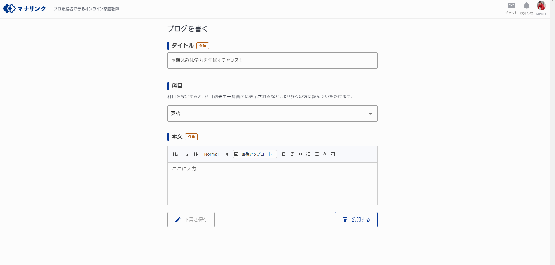
Task: Insert a blockquote
Action: click(300, 154)
